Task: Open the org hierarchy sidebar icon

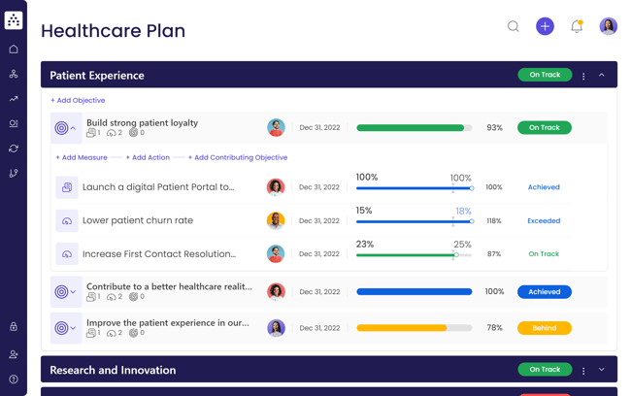Action: 14,74
